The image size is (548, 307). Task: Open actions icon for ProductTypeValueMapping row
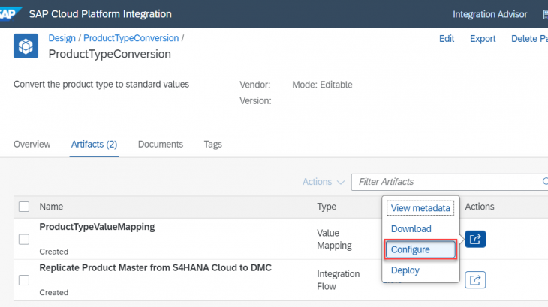(475, 239)
